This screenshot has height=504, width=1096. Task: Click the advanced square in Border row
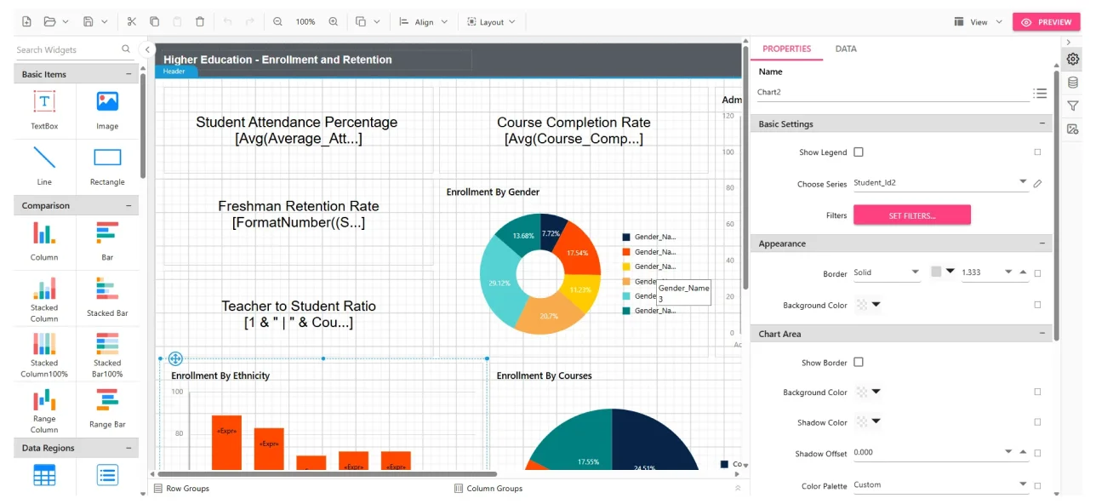coord(1037,273)
